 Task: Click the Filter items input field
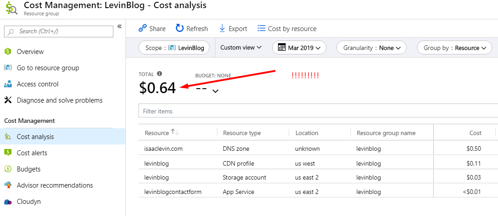315,111
